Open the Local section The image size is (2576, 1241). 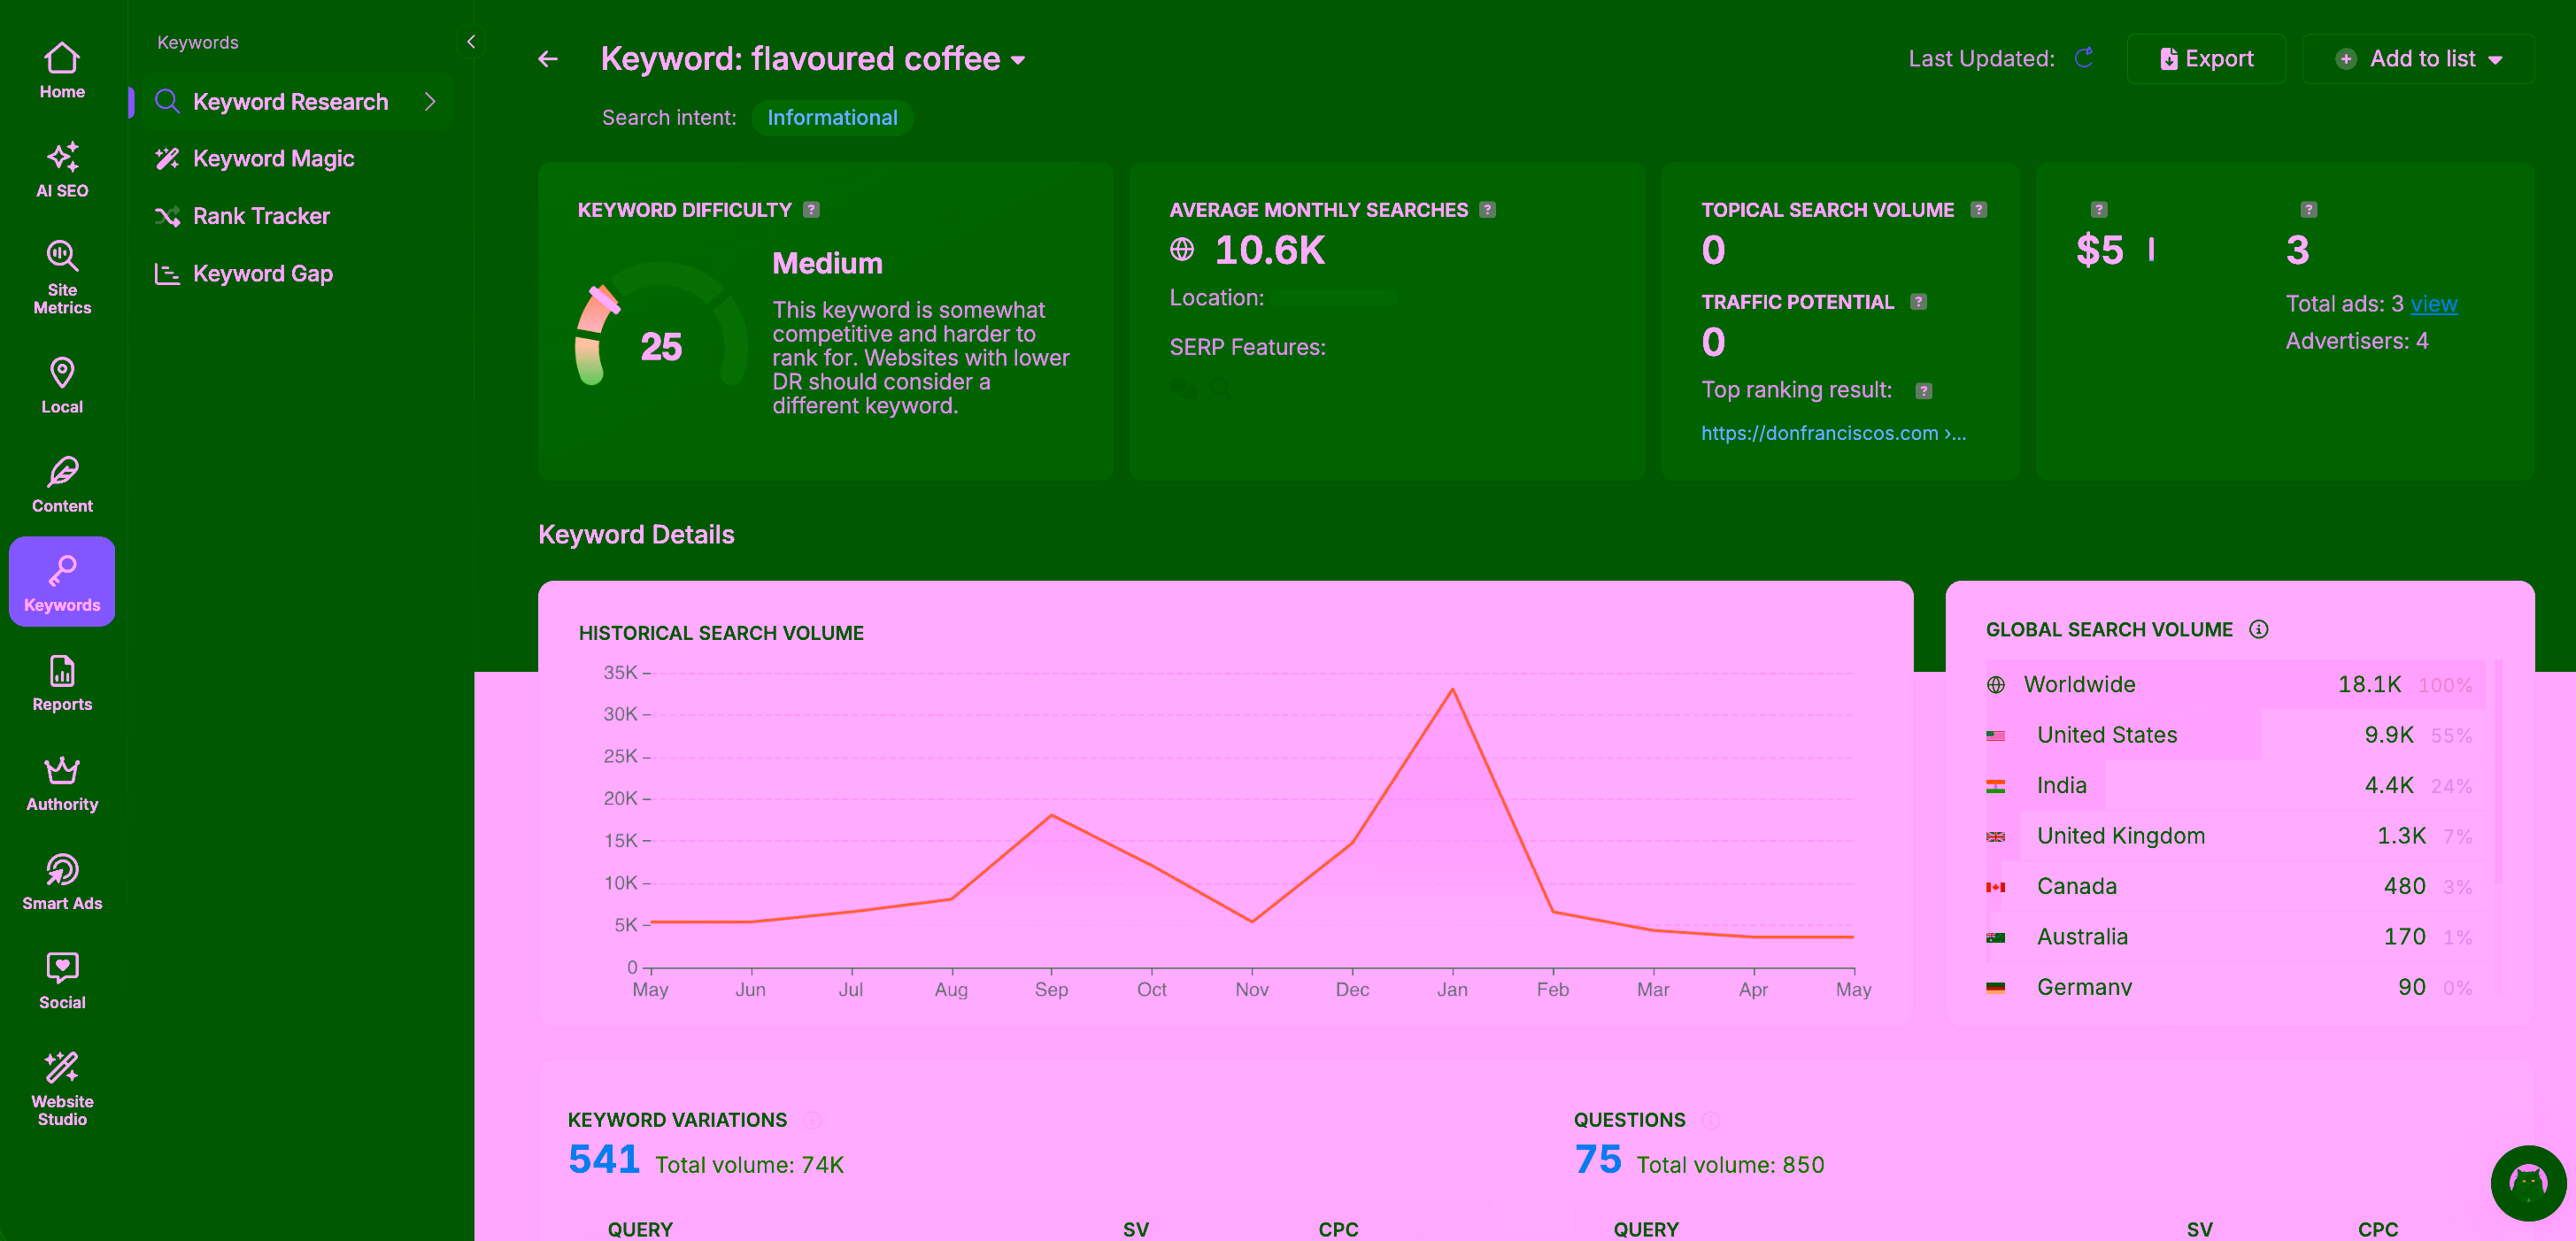pyautogui.click(x=62, y=385)
